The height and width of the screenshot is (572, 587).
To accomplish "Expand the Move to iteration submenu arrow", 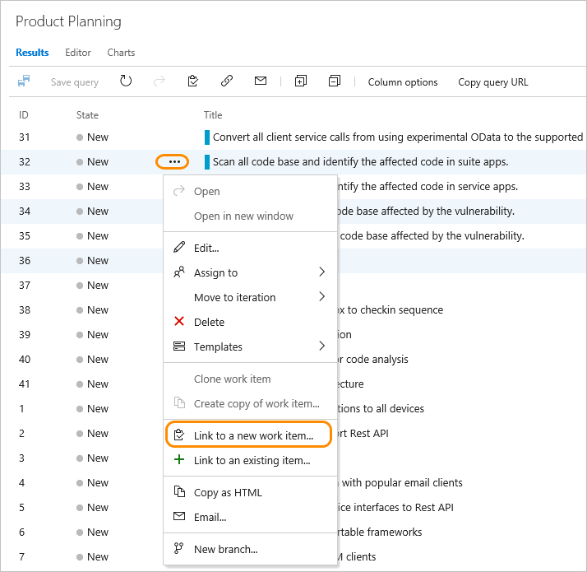I will [322, 296].
